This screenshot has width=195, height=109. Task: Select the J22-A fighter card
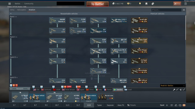[57, 51]
